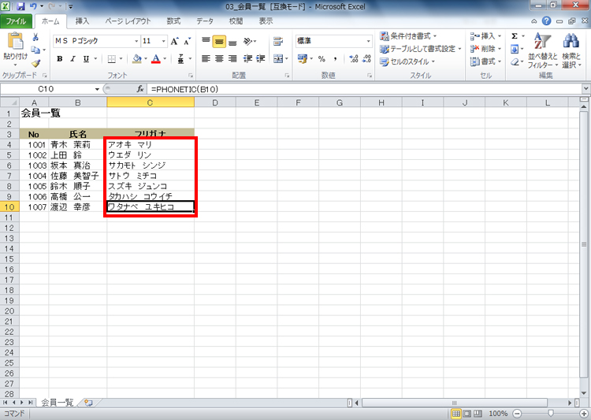Click the Percent Style icon
This screenshot has width=591, height=420.
(322, 59)
